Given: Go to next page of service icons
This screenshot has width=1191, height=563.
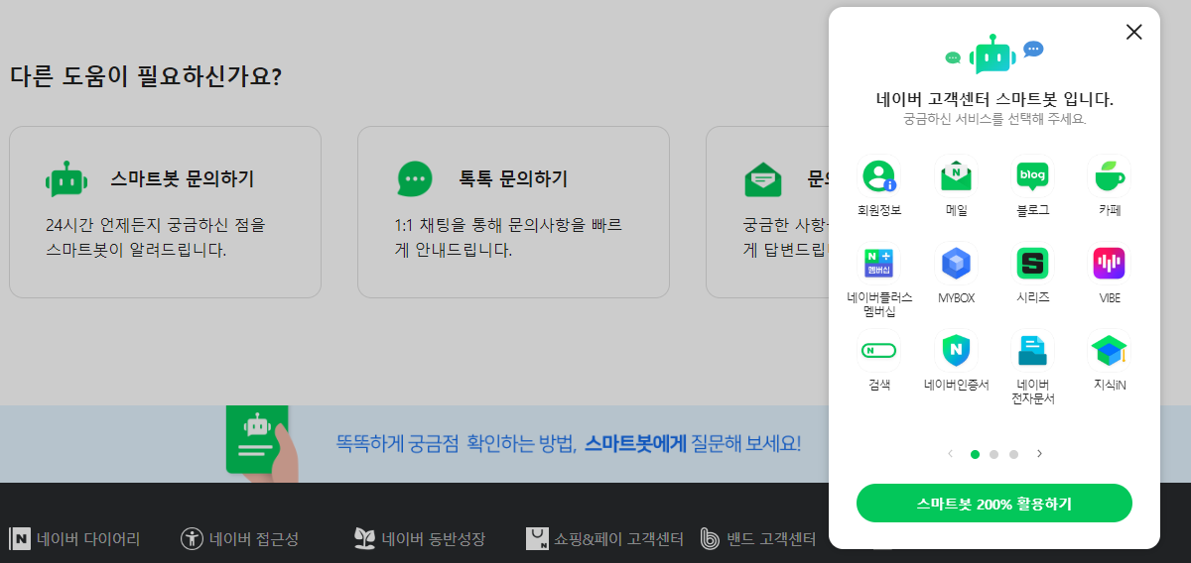Looking at the screenshot, I should pyautogui.click(x=1039, y=454).
